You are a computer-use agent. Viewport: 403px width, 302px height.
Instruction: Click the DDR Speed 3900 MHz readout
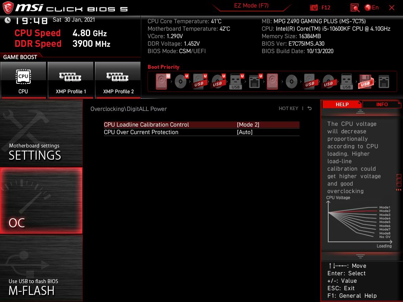pyautogui.click(x=63, y=44)
